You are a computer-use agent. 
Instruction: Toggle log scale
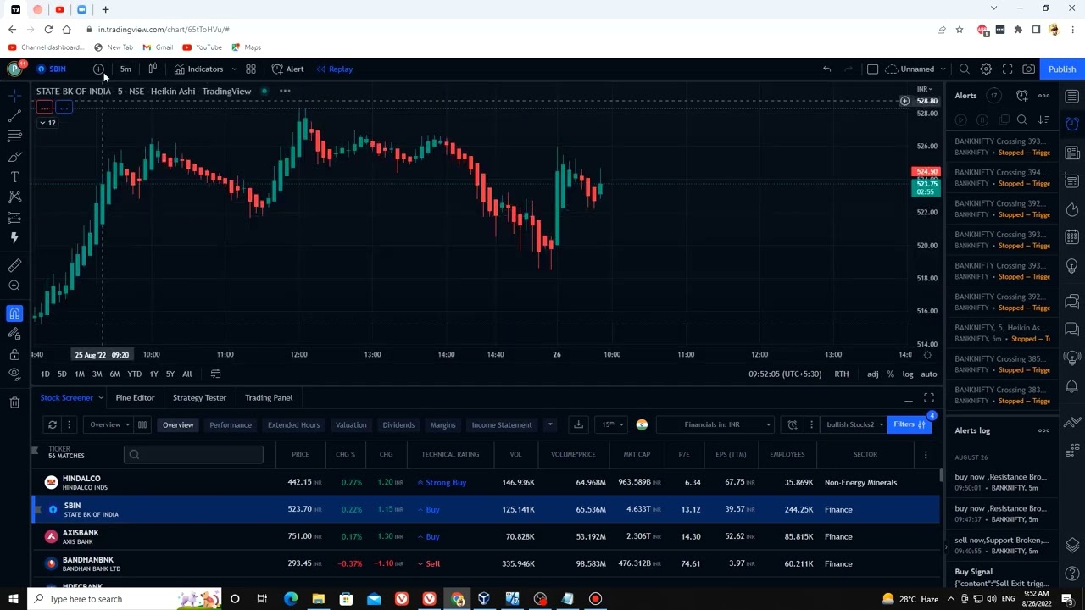tap(908, 374)
